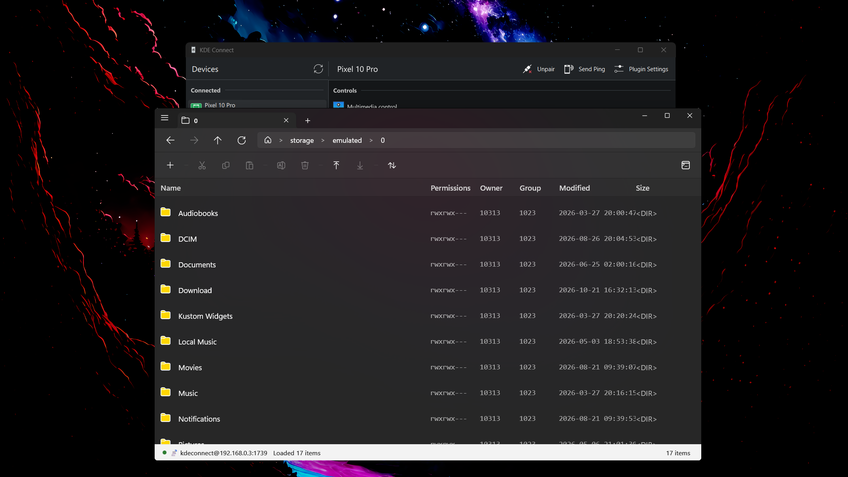Select the Movies folder
Viewport: 848px width, 477px height.
click(428, 367)
